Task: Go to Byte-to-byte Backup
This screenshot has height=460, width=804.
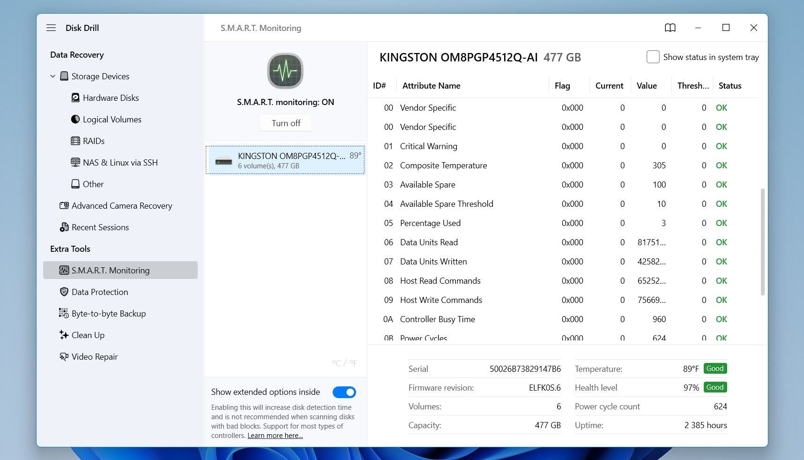Action: 109,314
